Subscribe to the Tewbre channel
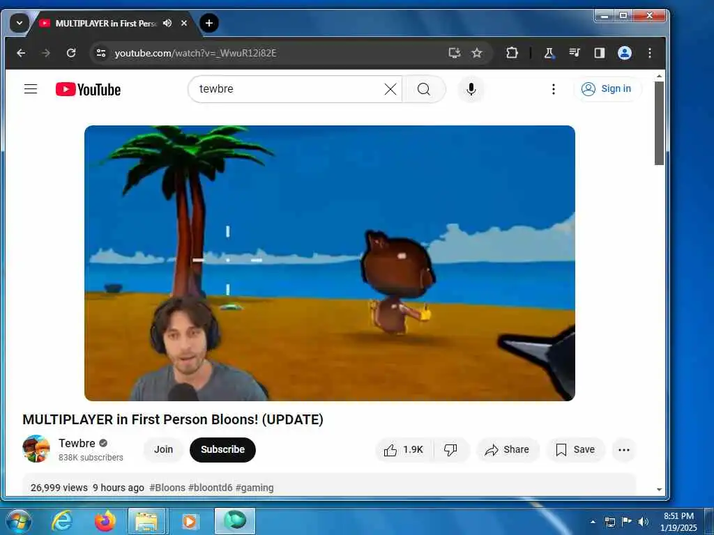The height and width of the screenshot is (535, 714). coord(222,449)
